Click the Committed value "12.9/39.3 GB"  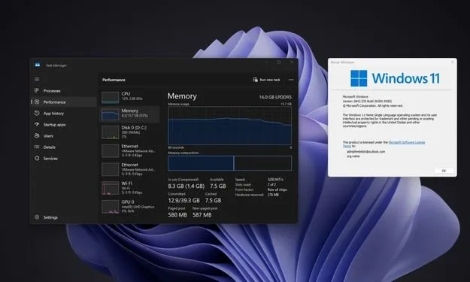(x=183, y=201)
